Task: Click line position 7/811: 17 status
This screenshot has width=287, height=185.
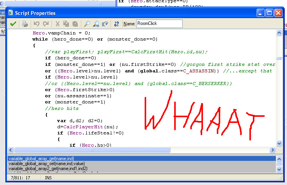Action: [x=20, y=178]
